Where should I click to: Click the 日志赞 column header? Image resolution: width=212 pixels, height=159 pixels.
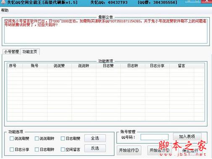[x=108, y=66]
